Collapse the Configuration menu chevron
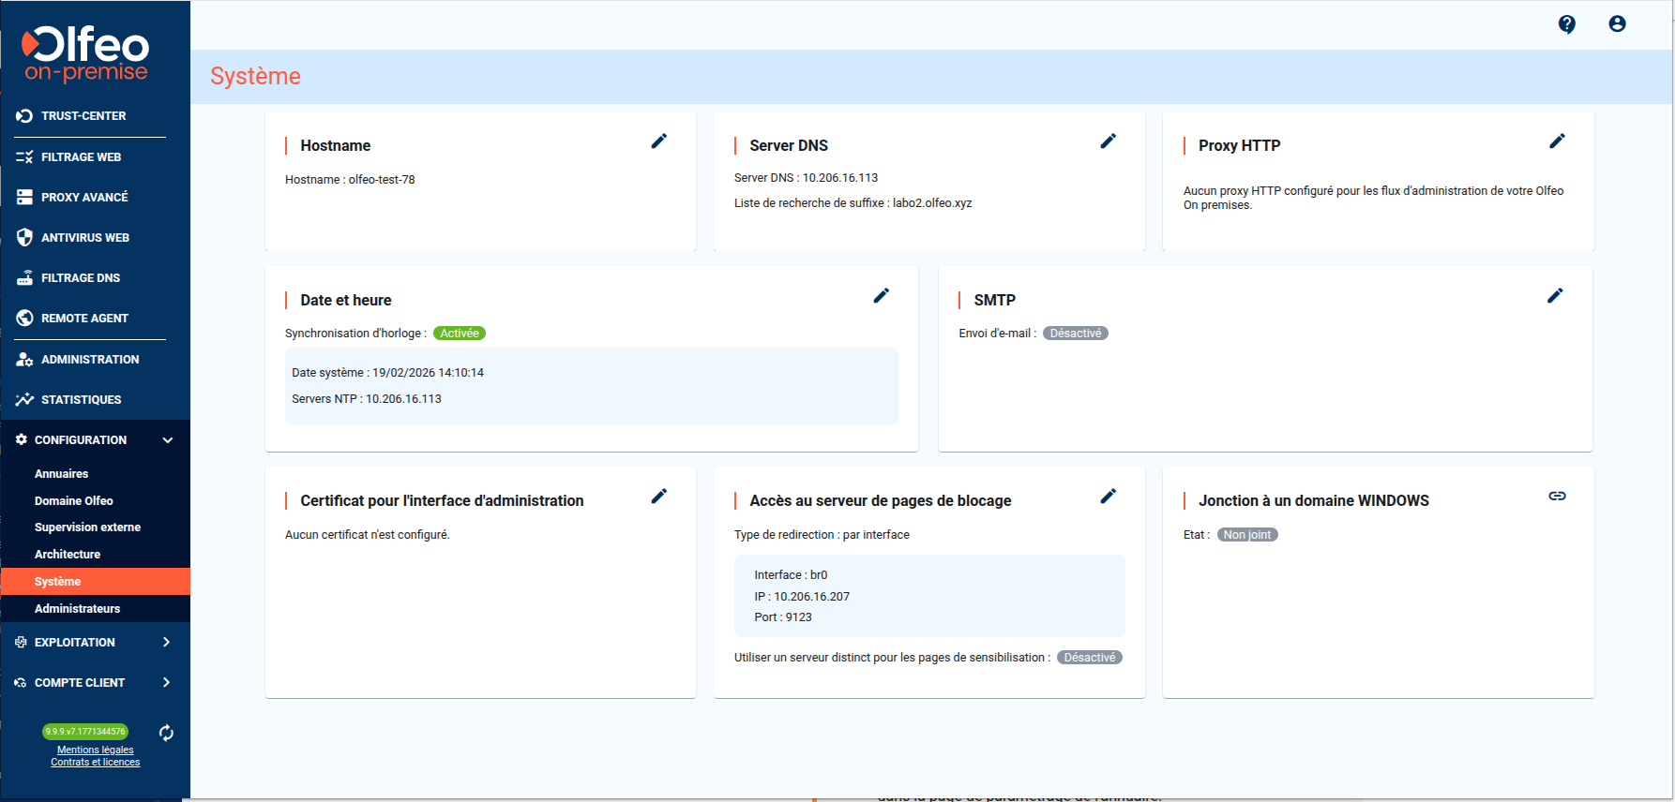Screen dimensions: 1675x802 pyautogui.click(x=168, y=440)
